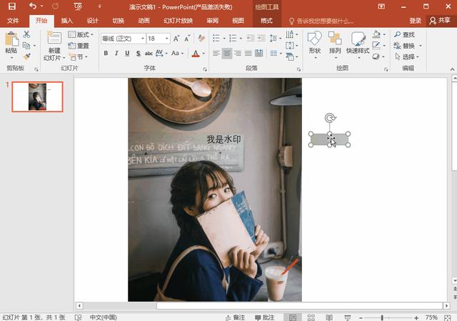Click the Undo arrow
The image size is (457, 321).
pyautogui.click(x=32, y=6)
